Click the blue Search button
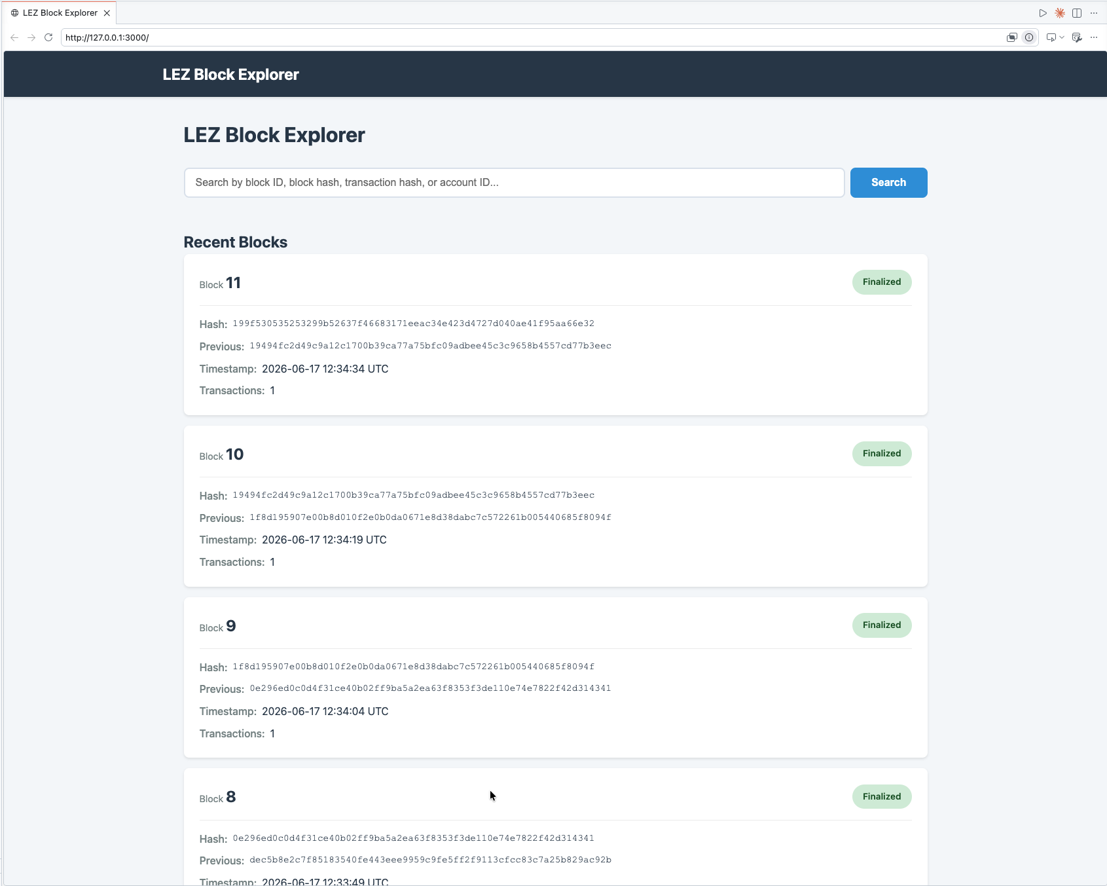 coord(888,183)
